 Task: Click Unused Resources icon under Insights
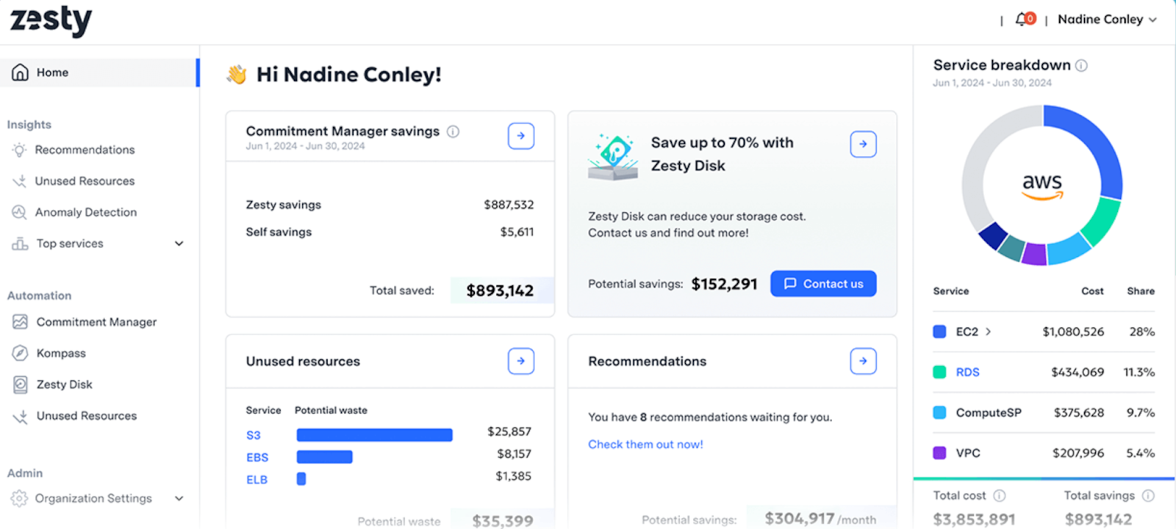[19, 181]
